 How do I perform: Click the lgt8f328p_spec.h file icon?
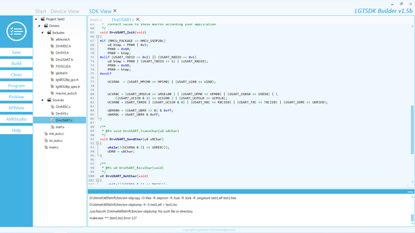tap(52, 86)
